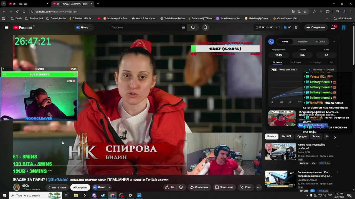Open 'Какво кара този който разбира?' video thumbnail
This screenshot has width=355, height=199.
[281, 151]
